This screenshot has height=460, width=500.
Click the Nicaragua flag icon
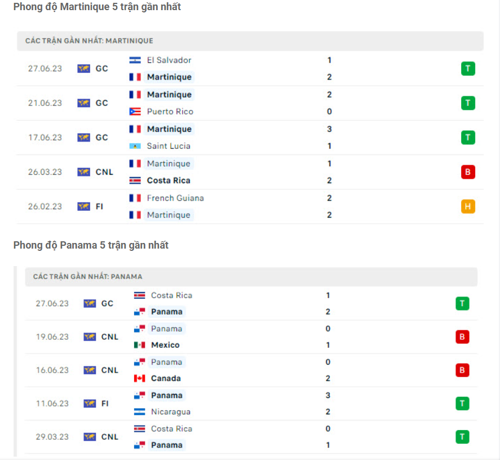click(139, 412)
